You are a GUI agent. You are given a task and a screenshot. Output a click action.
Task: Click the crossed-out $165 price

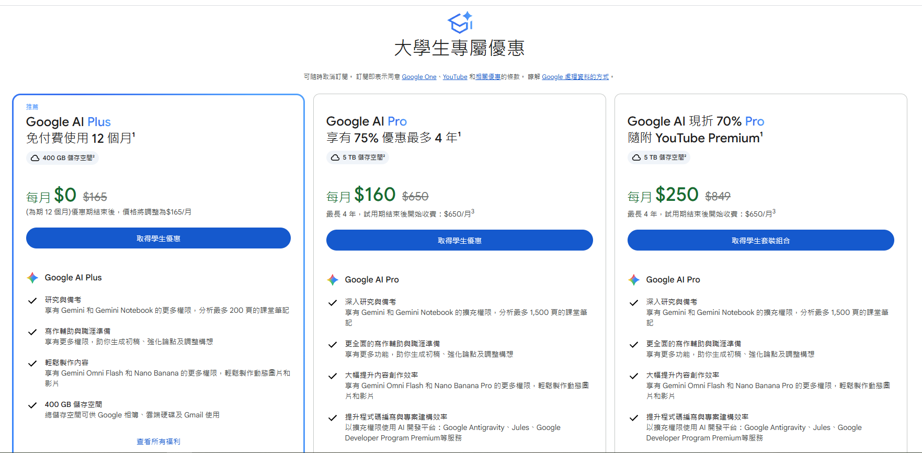[95, 197]
